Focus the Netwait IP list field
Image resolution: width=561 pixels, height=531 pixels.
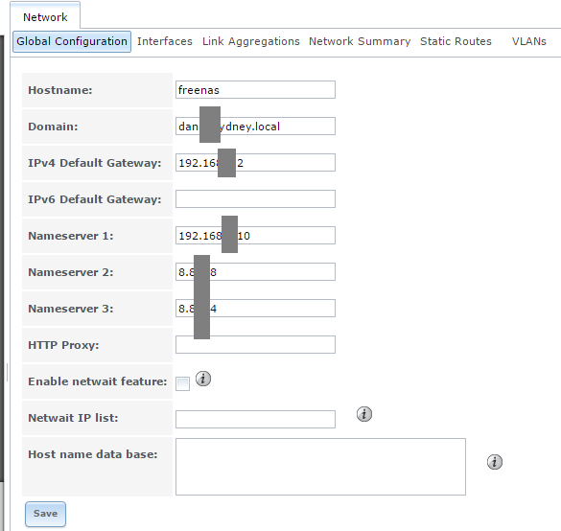pyautogui.click(x=255, y=419)
